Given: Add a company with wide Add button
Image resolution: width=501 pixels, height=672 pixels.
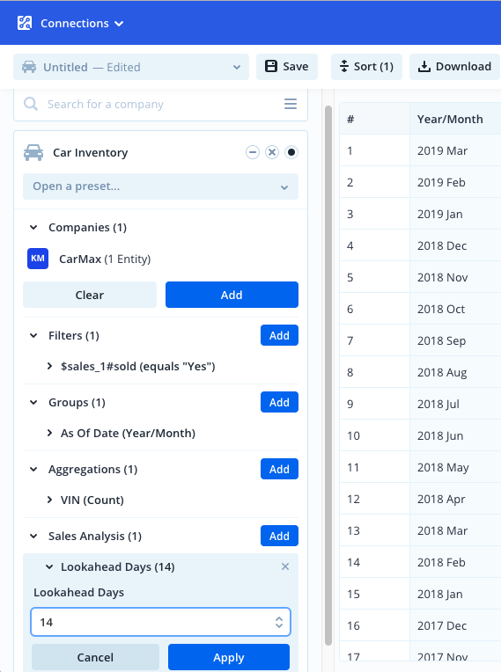Looking at the screenshot, I should coord(232,295).
